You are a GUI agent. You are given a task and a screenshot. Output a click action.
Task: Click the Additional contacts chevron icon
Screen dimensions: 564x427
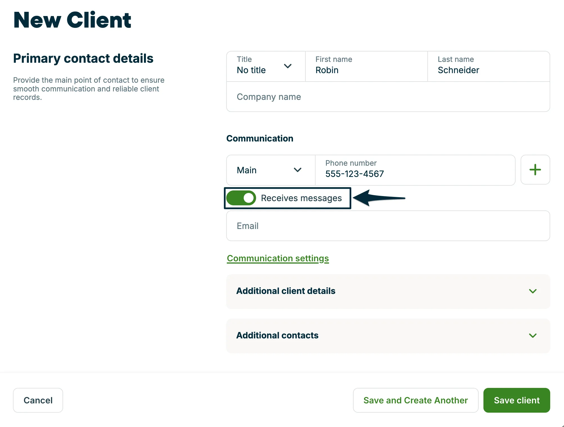(x=532, y=336)
